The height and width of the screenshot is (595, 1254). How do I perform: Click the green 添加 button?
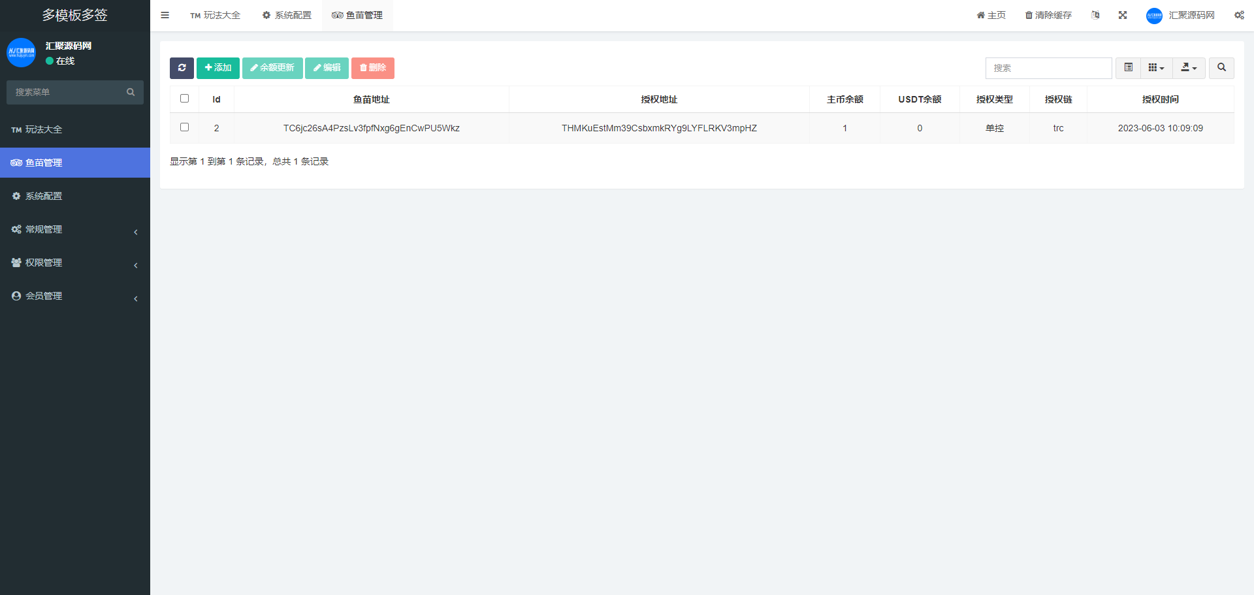click(218, 68)
